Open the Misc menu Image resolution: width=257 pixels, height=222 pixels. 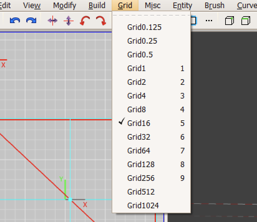[153, 5]
